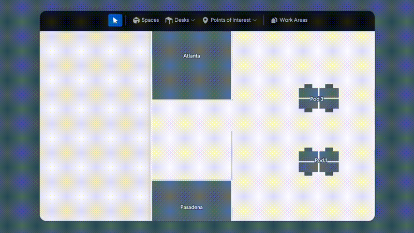Open the Work Areas label
Screen dimensions: 414x233
[x=293, y=20]
